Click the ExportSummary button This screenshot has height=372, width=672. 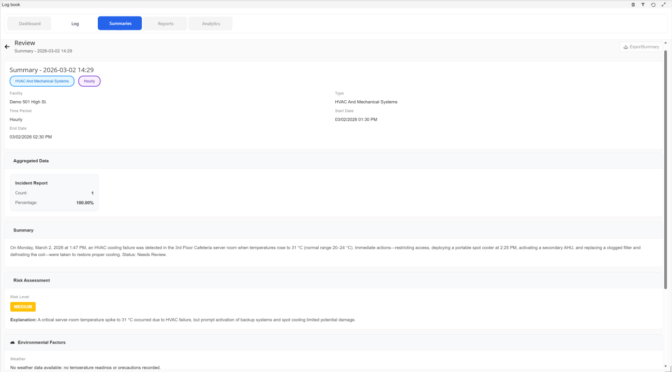(640, 47)
